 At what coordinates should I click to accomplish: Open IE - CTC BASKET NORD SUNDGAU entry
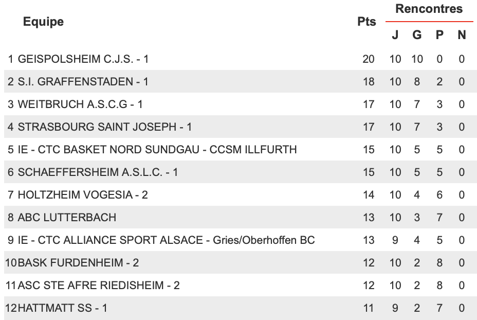point(157,150)
